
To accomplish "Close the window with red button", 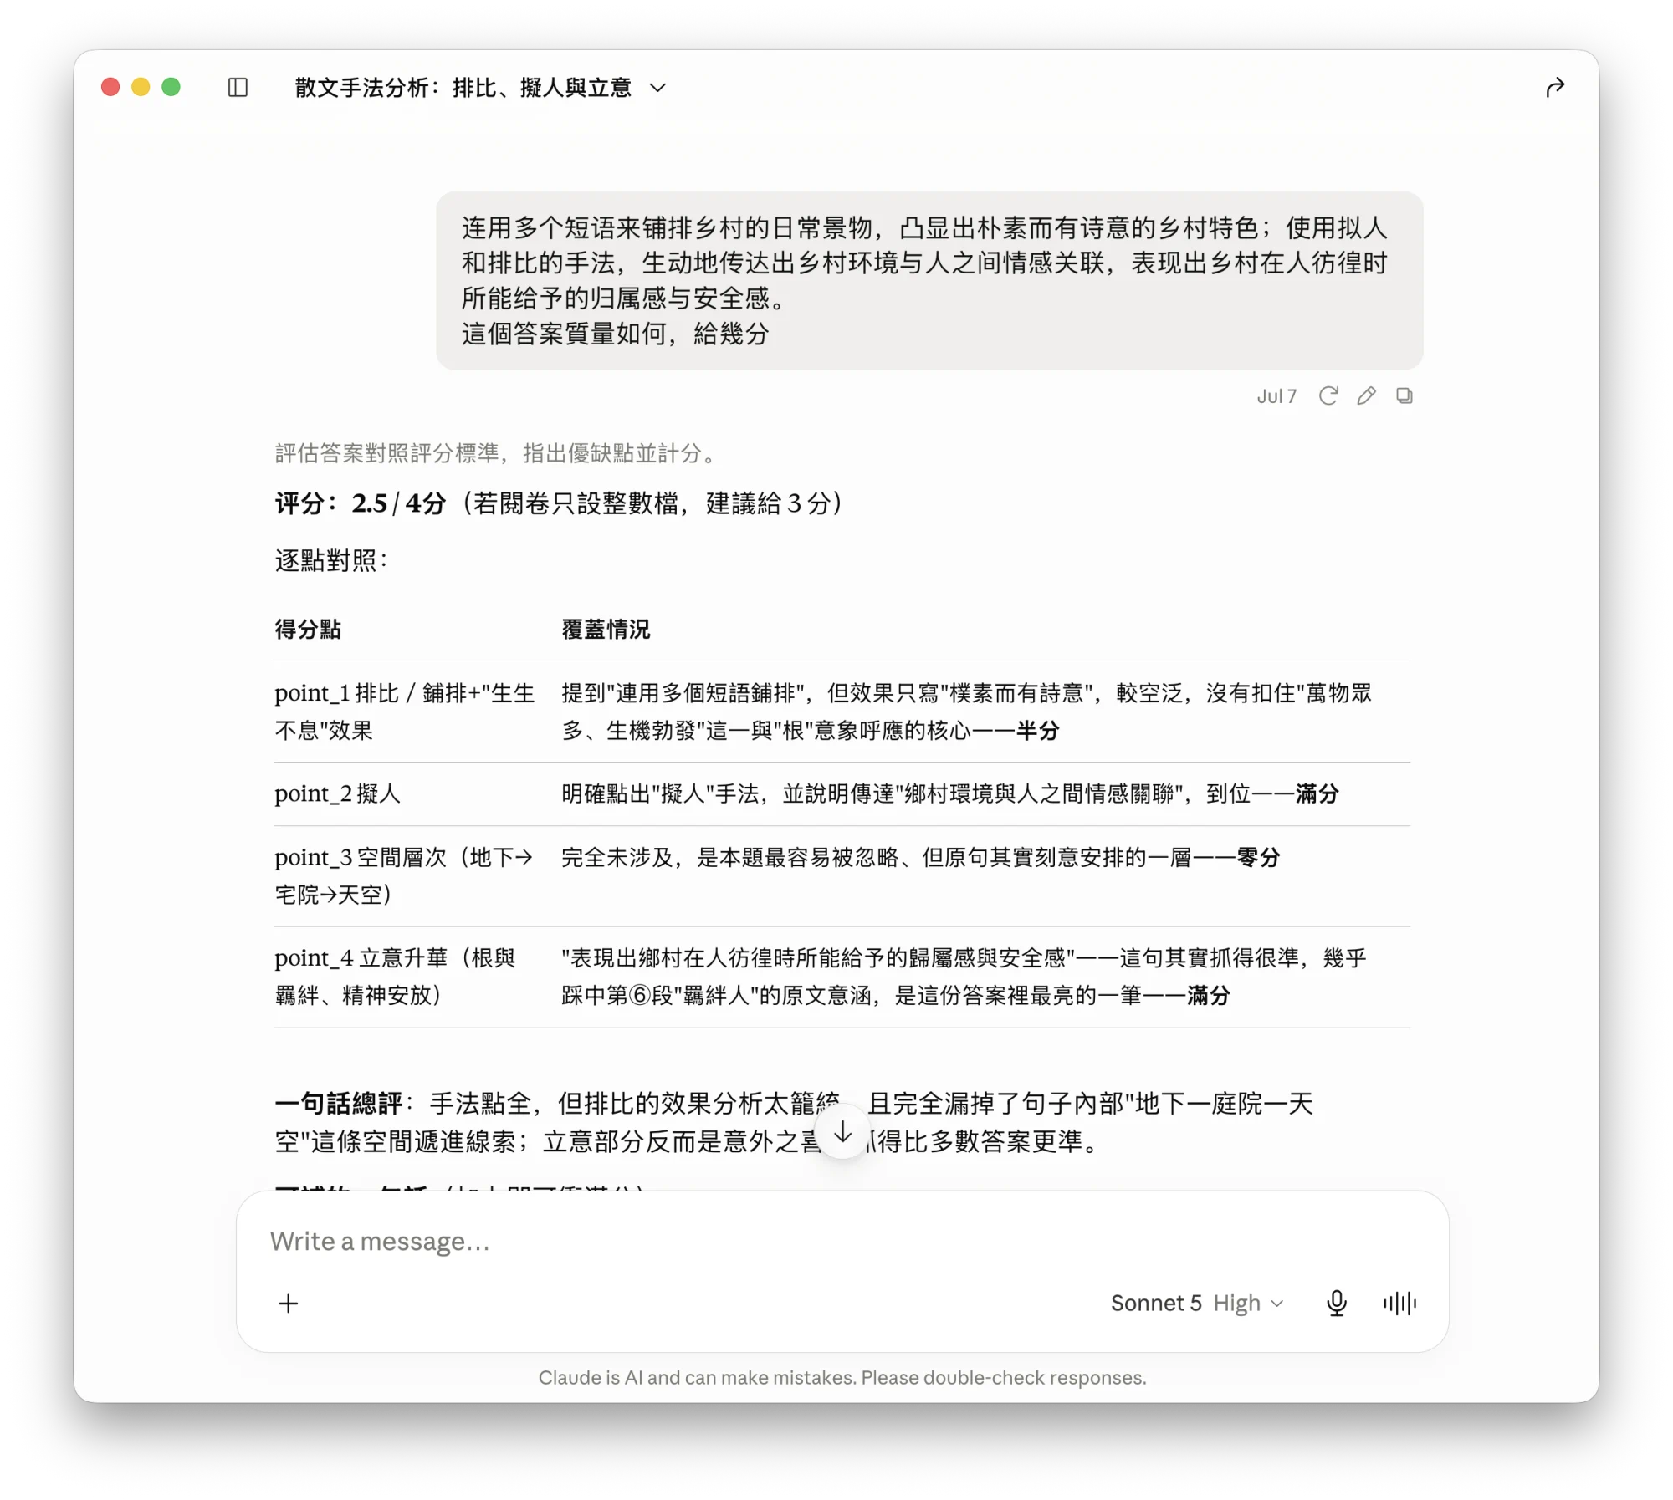I will 110,87.
